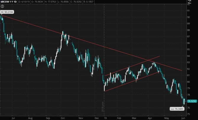Click the 80 price axis label
The height and width of the screenshot is (120, 198).
click(189, 82)
